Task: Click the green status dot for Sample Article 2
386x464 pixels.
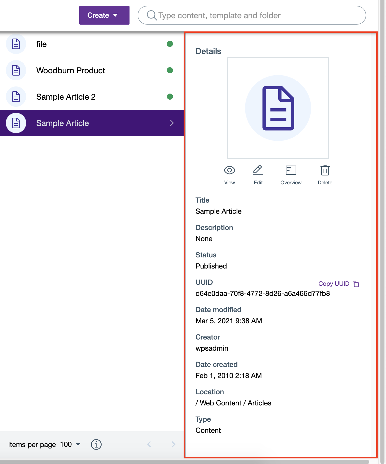Action: (170, 97)
